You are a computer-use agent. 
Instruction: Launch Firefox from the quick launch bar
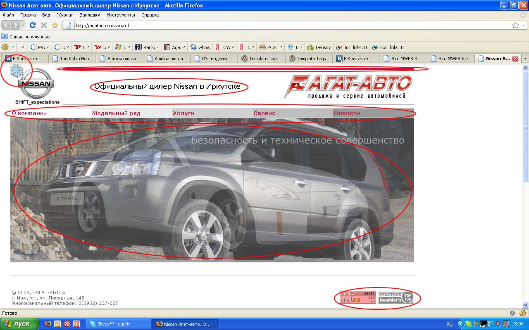coord(48,324)
